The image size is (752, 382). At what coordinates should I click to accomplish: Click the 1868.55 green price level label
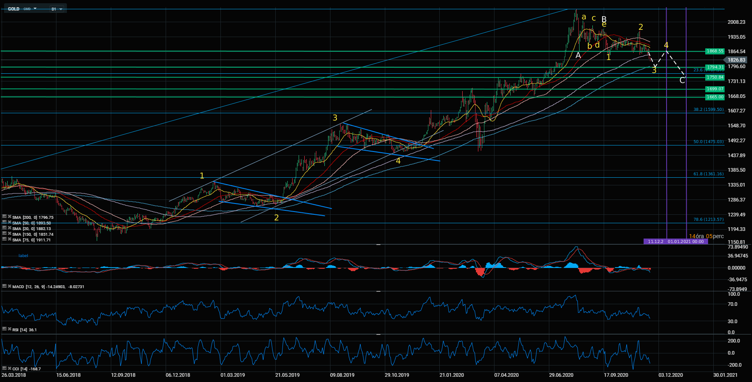(715, 51)
